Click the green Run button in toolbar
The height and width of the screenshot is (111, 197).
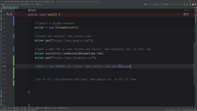point(162,4)
